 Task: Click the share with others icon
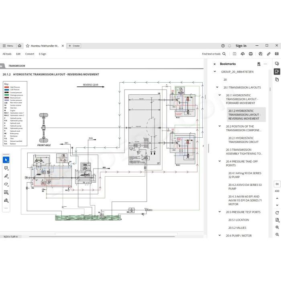click(x=261, y=54)
